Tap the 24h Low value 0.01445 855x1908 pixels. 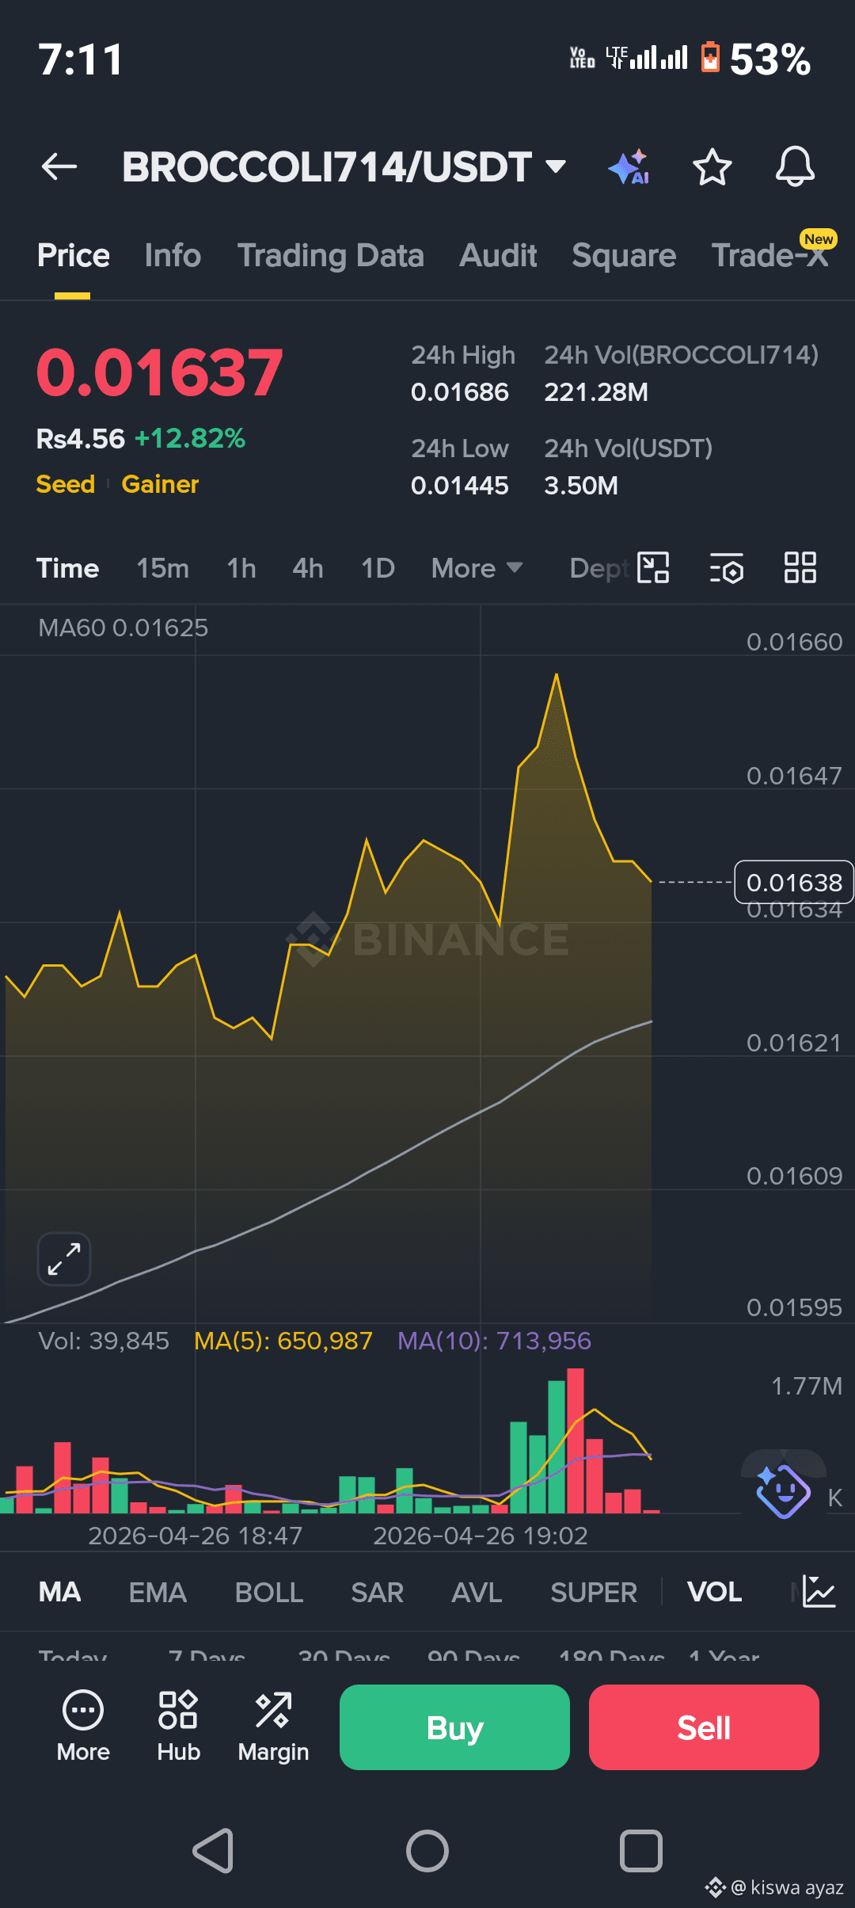point(460,486)
